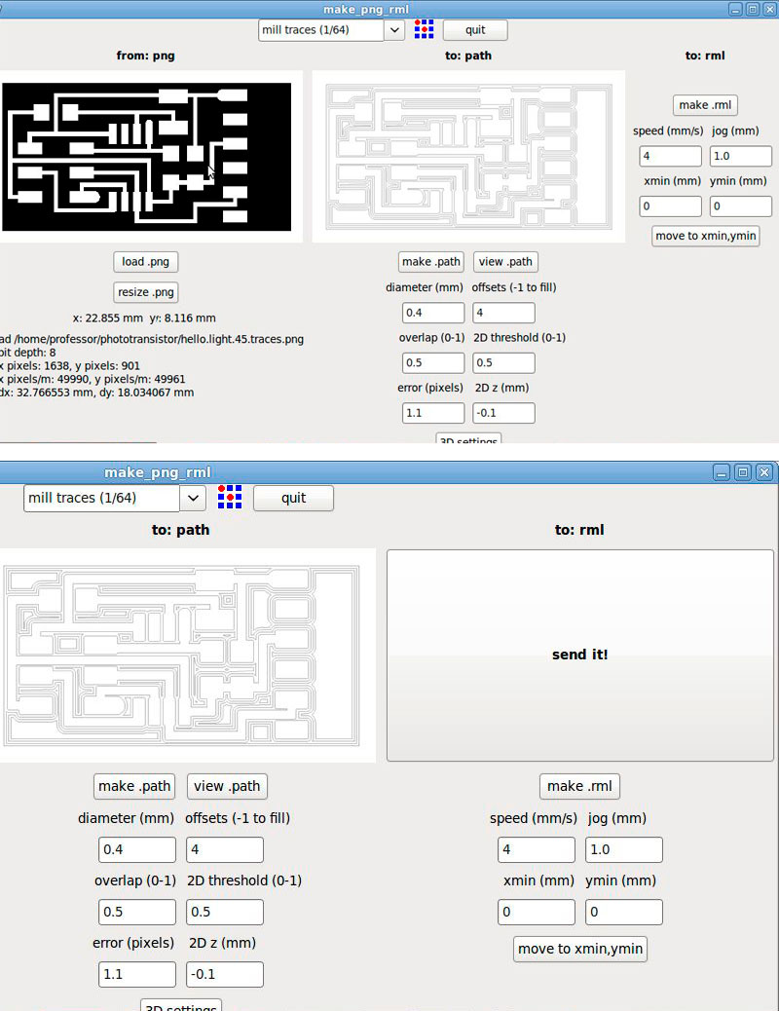Click 3D settings button in top window
This screenshot has height=1011, width=779.
468,438
